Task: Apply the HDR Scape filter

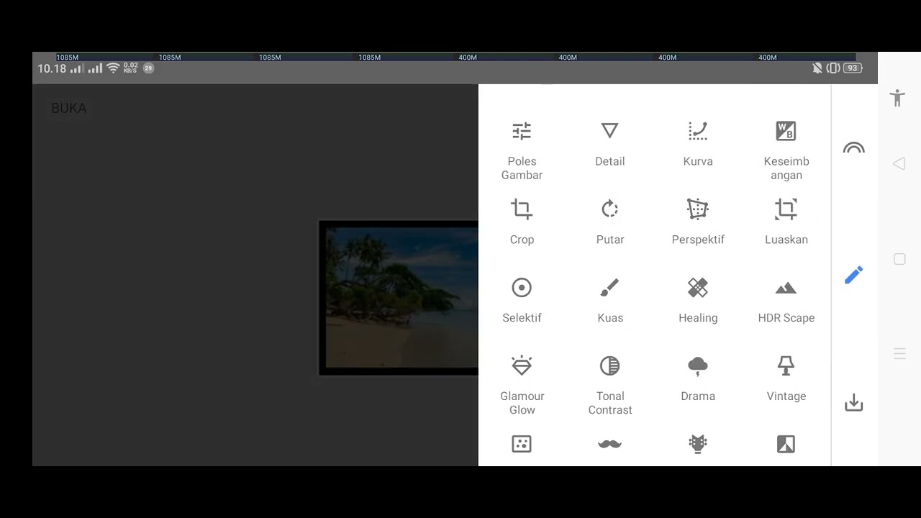Action: (x=786, y=301)
